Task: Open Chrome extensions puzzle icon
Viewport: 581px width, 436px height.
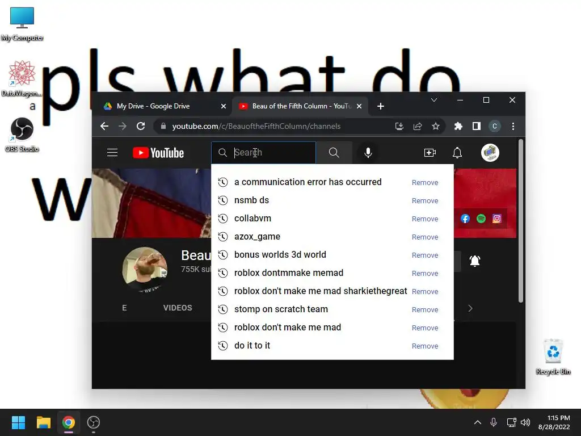Action: (458, 126)
